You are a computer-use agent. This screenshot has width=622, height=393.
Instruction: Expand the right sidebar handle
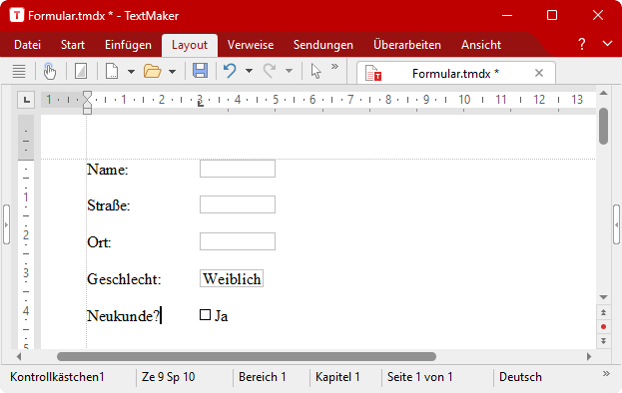pyautogui.click(x=616, y=224)
